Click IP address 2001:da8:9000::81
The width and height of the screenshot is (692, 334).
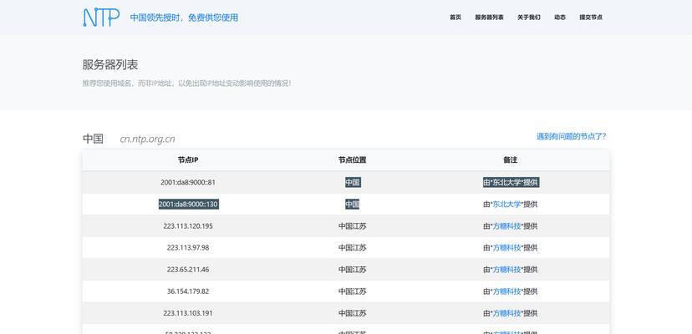click(x=188, y=182)
